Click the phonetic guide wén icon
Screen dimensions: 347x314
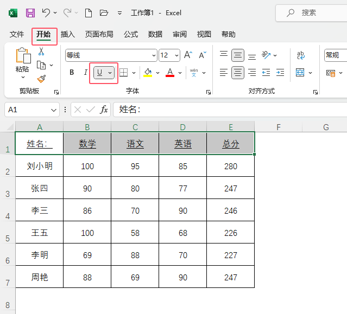194,73
